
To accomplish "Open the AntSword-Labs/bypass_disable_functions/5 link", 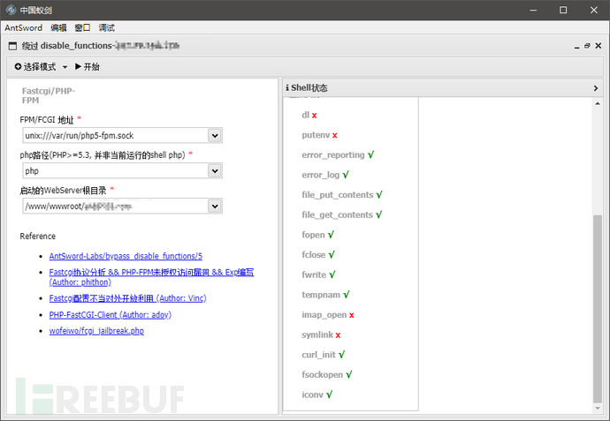I will point(126,256).
